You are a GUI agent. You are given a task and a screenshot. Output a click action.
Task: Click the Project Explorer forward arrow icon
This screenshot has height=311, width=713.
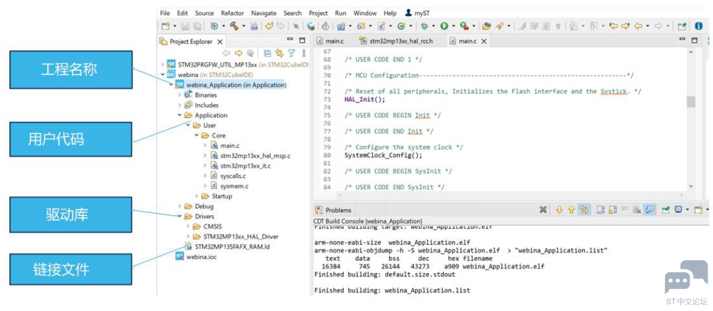238,53
